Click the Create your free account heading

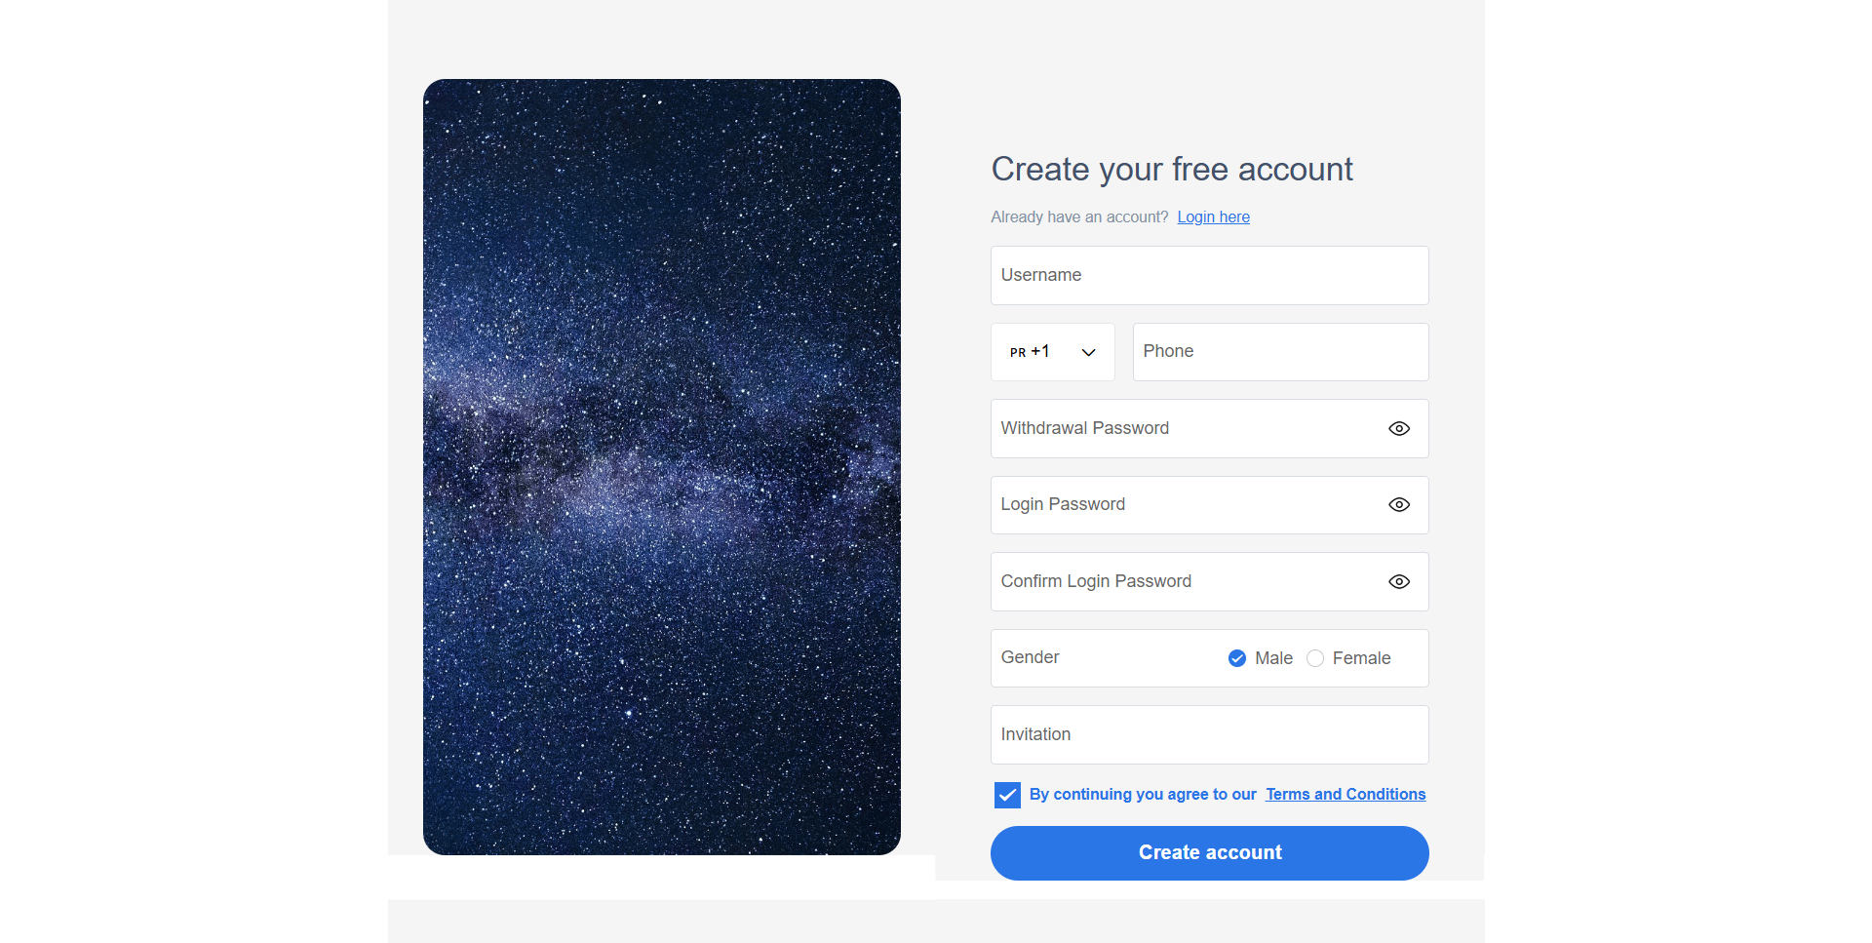1172,170
